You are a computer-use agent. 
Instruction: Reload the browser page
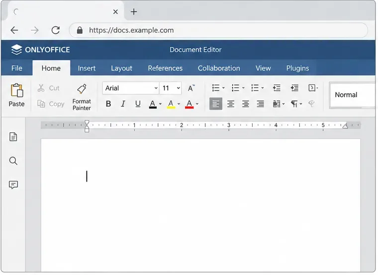click(x=55, y=30)
